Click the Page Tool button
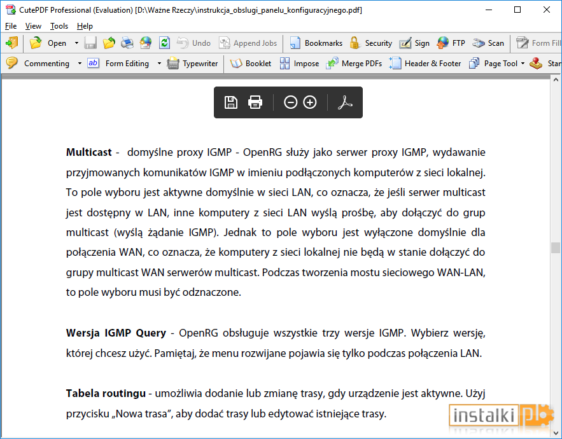Image resolution: width=562 pixels, height=439 pixels. [493, 64]
